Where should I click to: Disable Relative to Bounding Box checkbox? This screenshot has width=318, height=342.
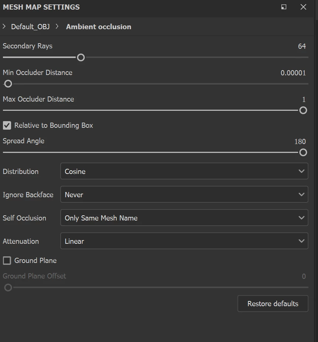[x=7, y=126]
